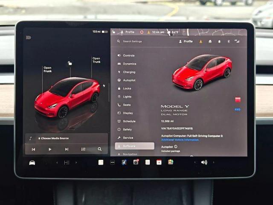Tap the info icon next to Autopilot
The image size is (273, 205).
[176, 147]
